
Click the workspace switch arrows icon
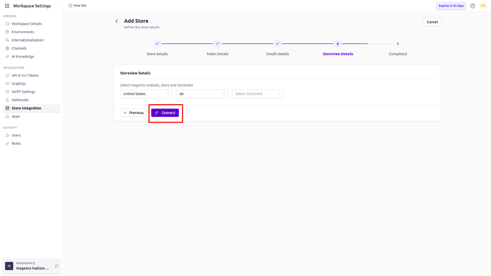56,266
